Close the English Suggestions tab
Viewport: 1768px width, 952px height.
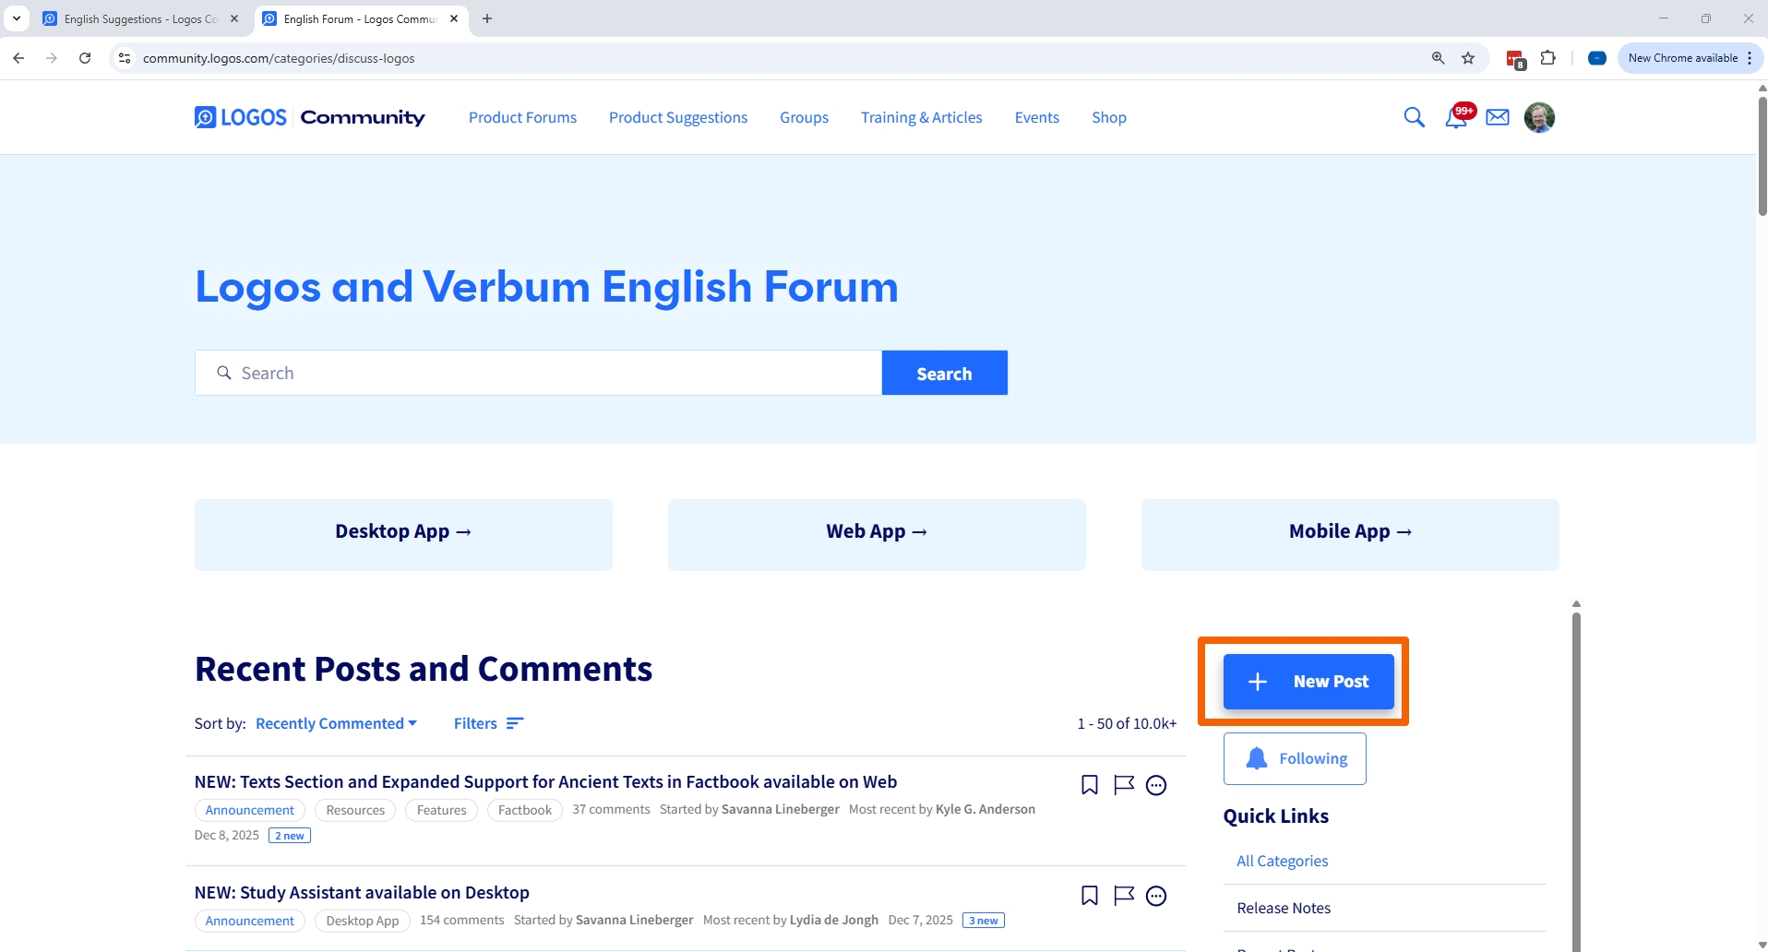(x=233, y=18)
